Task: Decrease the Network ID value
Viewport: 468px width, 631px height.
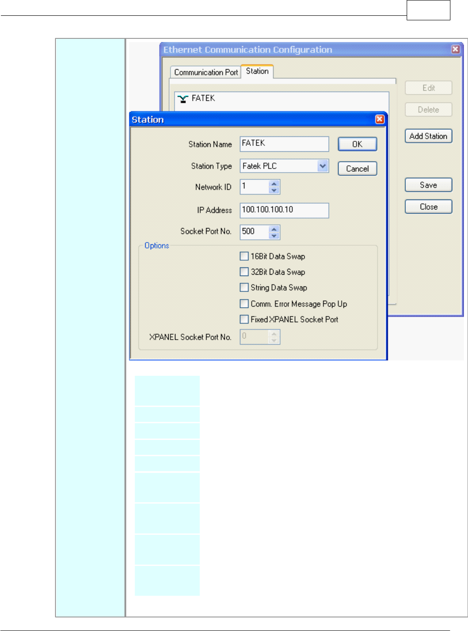Action: pos(274,190)
